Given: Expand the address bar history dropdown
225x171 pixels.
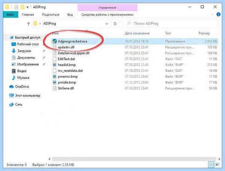Looking at the screenshot, I should (106, 24).
